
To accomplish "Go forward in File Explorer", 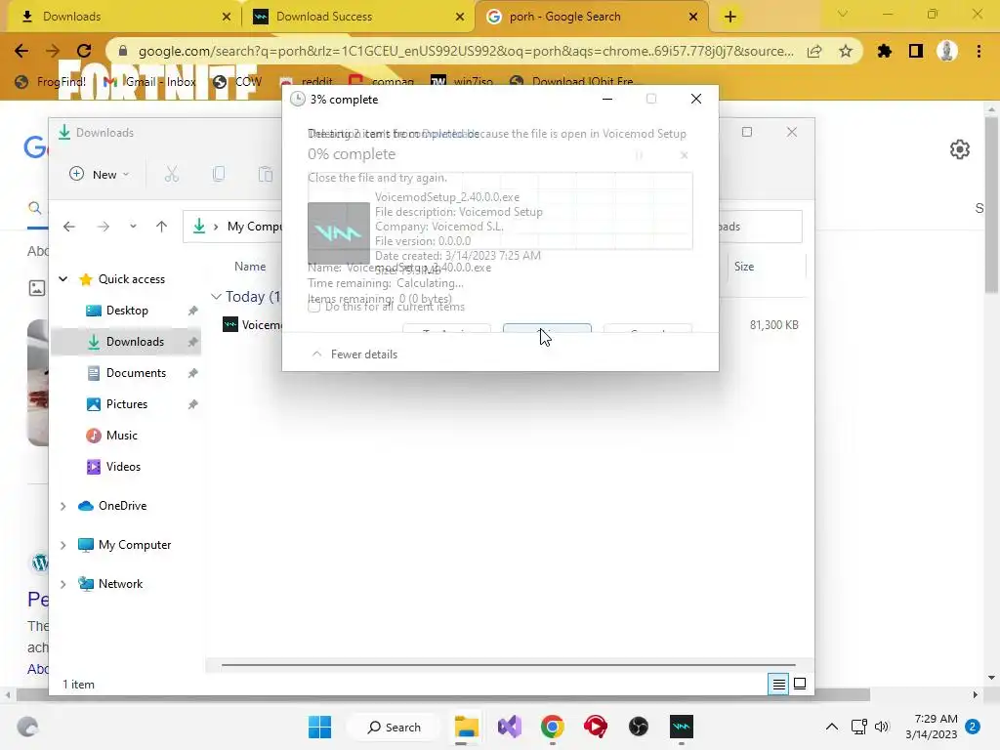I will (104, 227).
